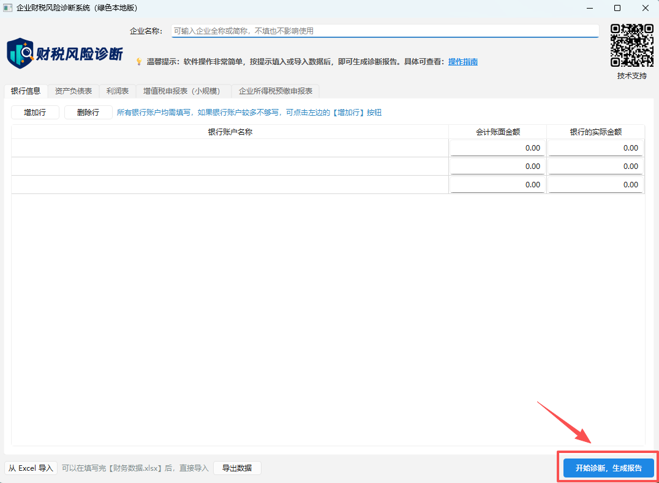The image size is (659, 483).
Task: Click the 银行账户名称 column header
Action: (x=230, y=132)
